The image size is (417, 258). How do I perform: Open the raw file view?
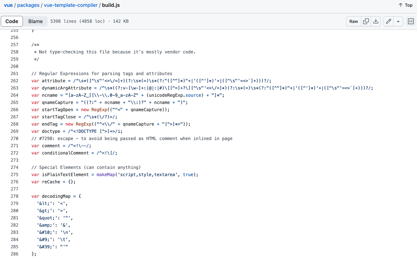353,21
